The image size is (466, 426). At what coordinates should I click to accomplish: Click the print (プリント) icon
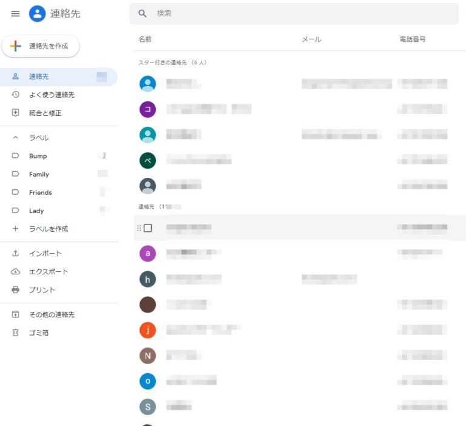[16, 290]
